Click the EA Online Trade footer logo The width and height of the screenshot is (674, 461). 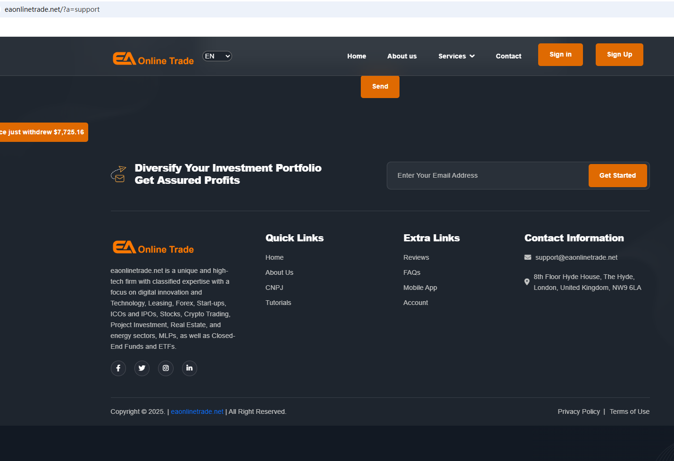click(x=153, y=247)
